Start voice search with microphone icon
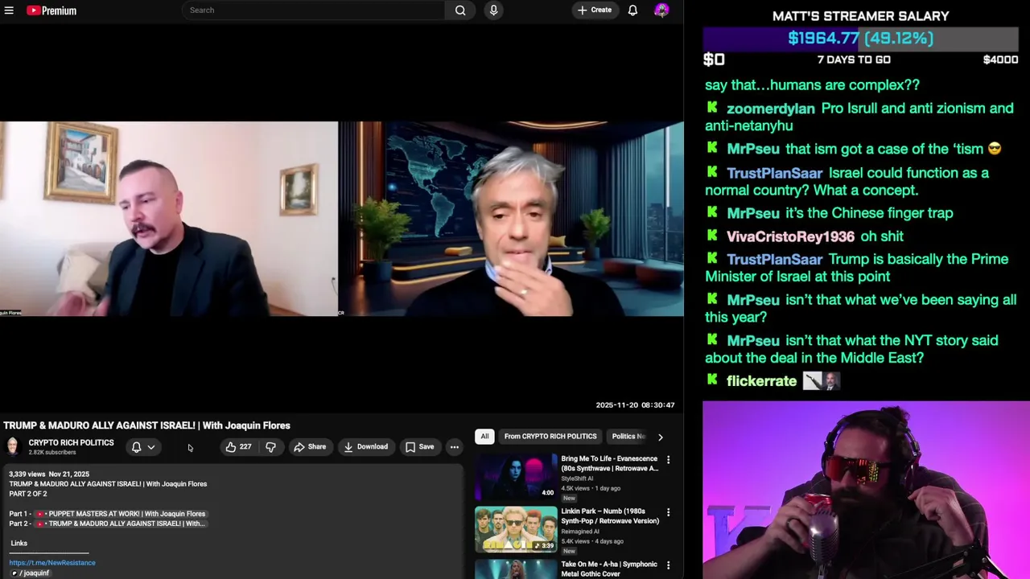 pyautogui.click(x=493, y=10)
